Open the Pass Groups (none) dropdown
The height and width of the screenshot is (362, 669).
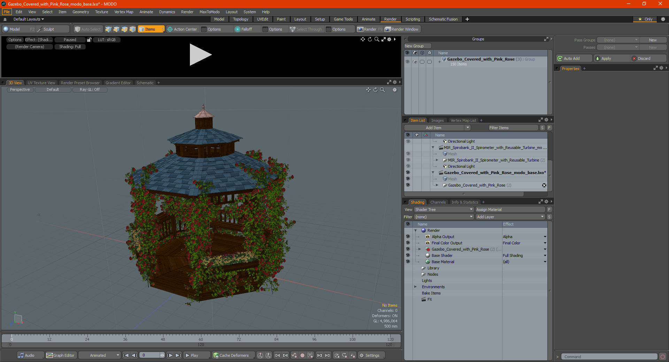tap(618, 40)
